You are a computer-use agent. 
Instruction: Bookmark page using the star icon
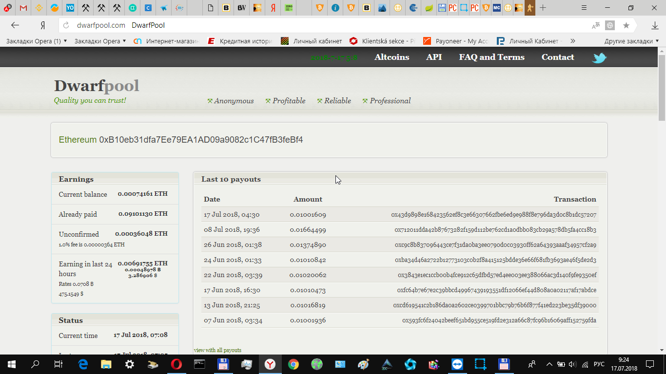click(626, 25)
